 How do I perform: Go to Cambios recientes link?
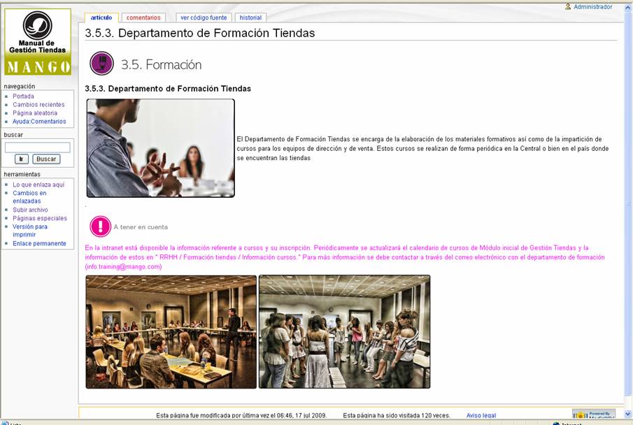pos(38,105)
